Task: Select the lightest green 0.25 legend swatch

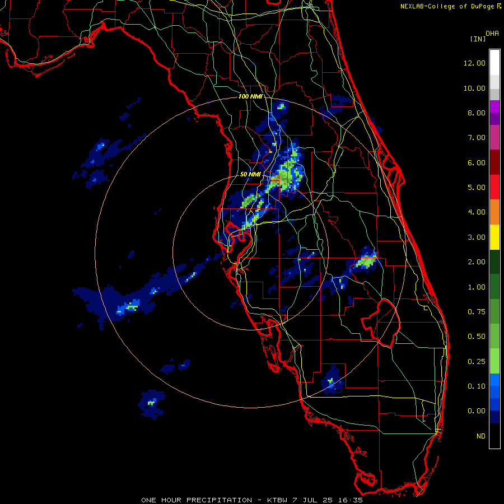Action: click(494, 361)
